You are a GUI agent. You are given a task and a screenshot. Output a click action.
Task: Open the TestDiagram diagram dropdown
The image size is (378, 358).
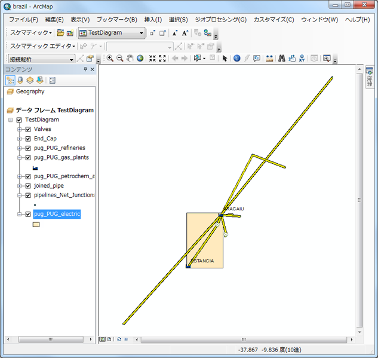(142, 33)
